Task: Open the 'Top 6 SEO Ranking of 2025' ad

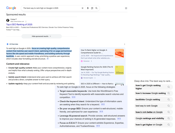Action: (x=19, y=25)
